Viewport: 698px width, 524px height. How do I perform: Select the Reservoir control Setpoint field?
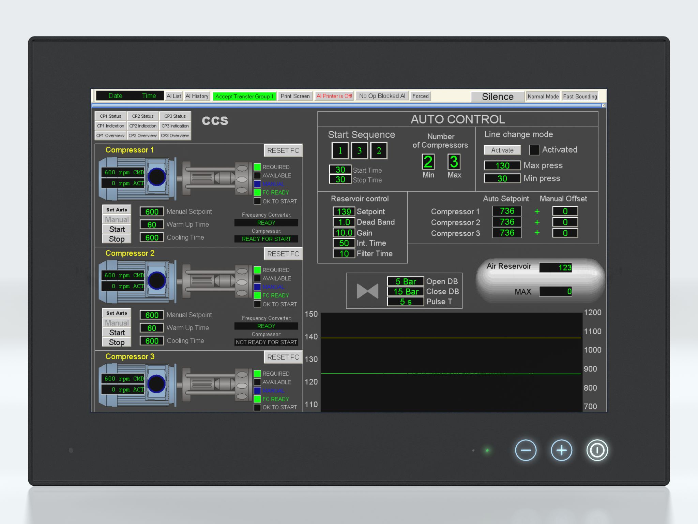pyautogui.click(x=344, y=212)
